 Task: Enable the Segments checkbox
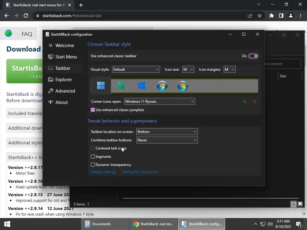click(93, 156)
